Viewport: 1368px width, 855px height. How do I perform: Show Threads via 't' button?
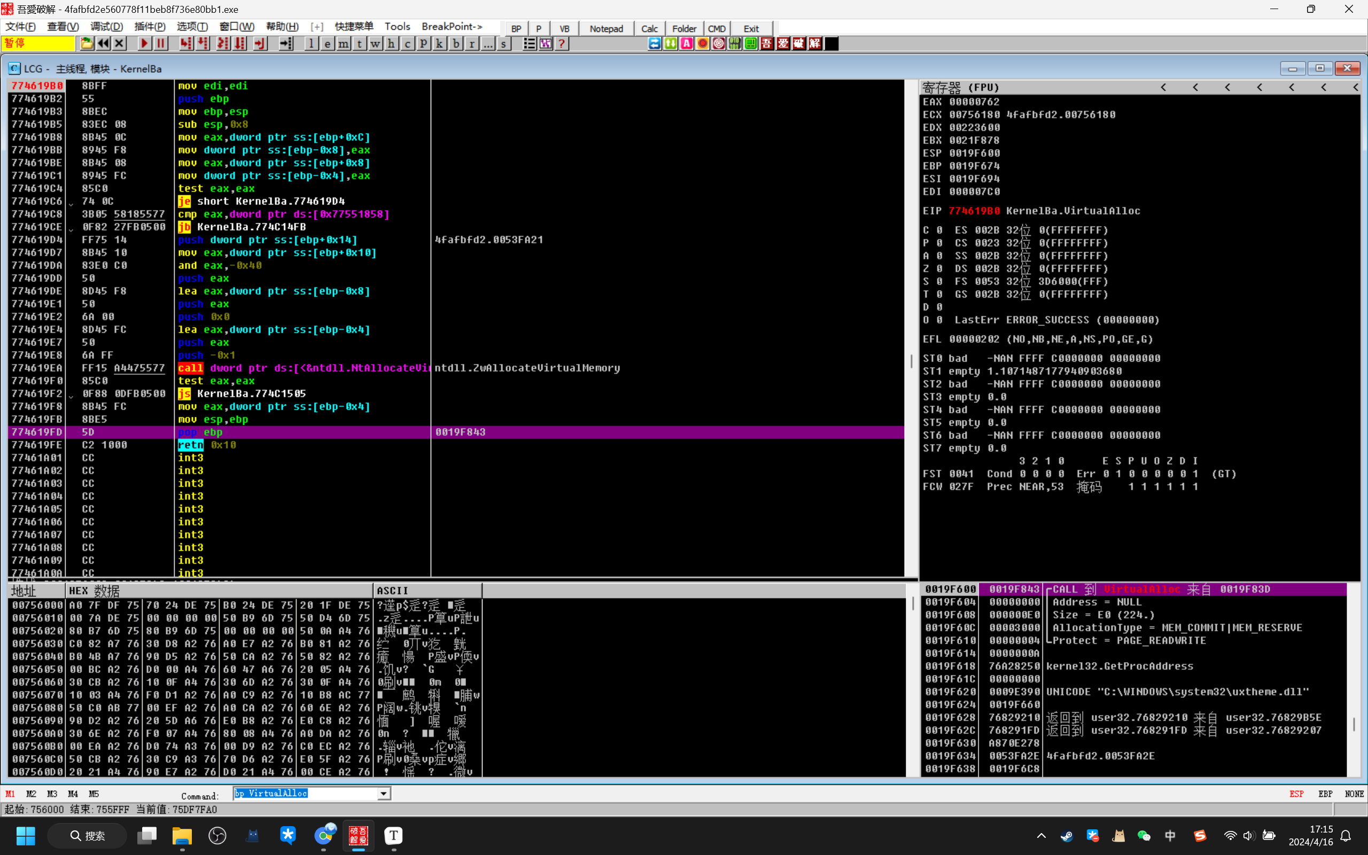click(x=359, y=43)
